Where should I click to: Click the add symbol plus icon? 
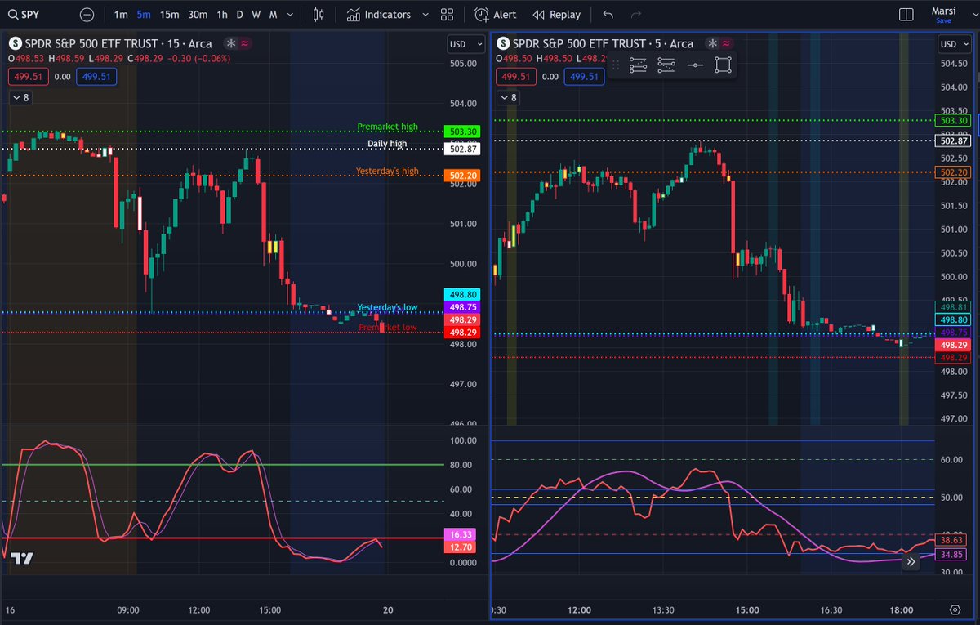tap(87, 15)
